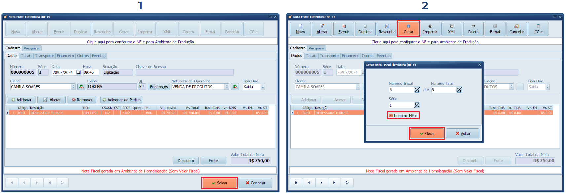566x195 pixels.
Task: Click the enabled XML save toolbar icon
Action: [x=451, y=29]
